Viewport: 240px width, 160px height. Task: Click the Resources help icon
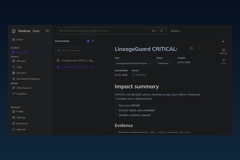(x=14, y=123)
